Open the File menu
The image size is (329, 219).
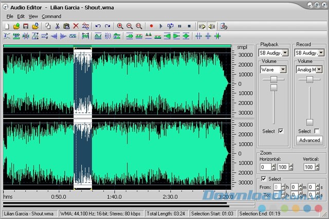[x=10, y=16]
